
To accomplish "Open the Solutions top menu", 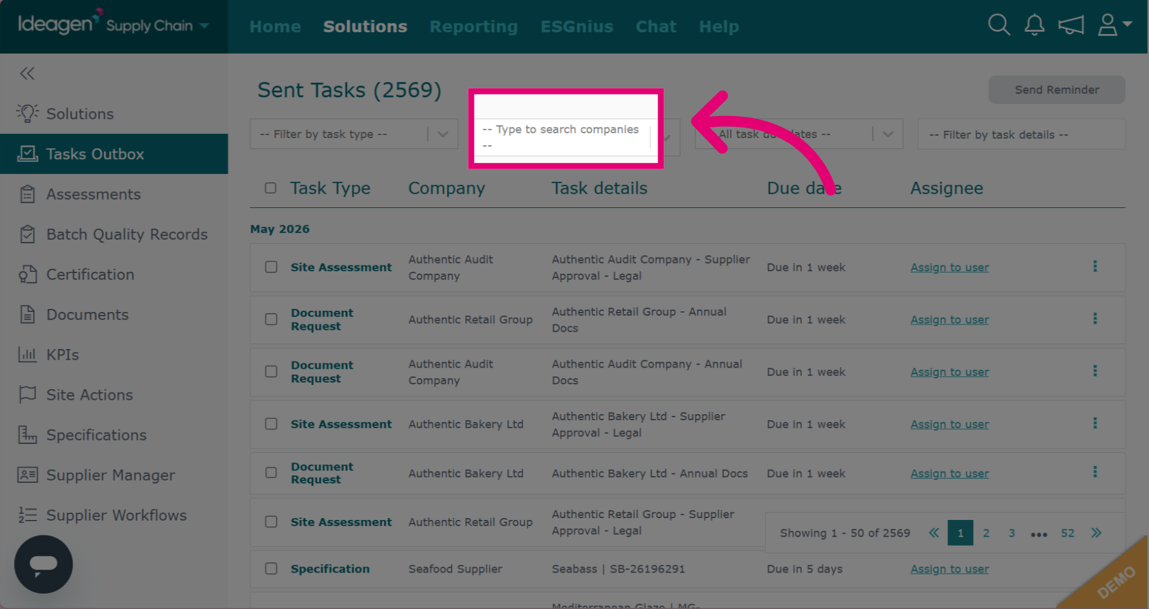I will pyautogui.click(x=365, y=26).
